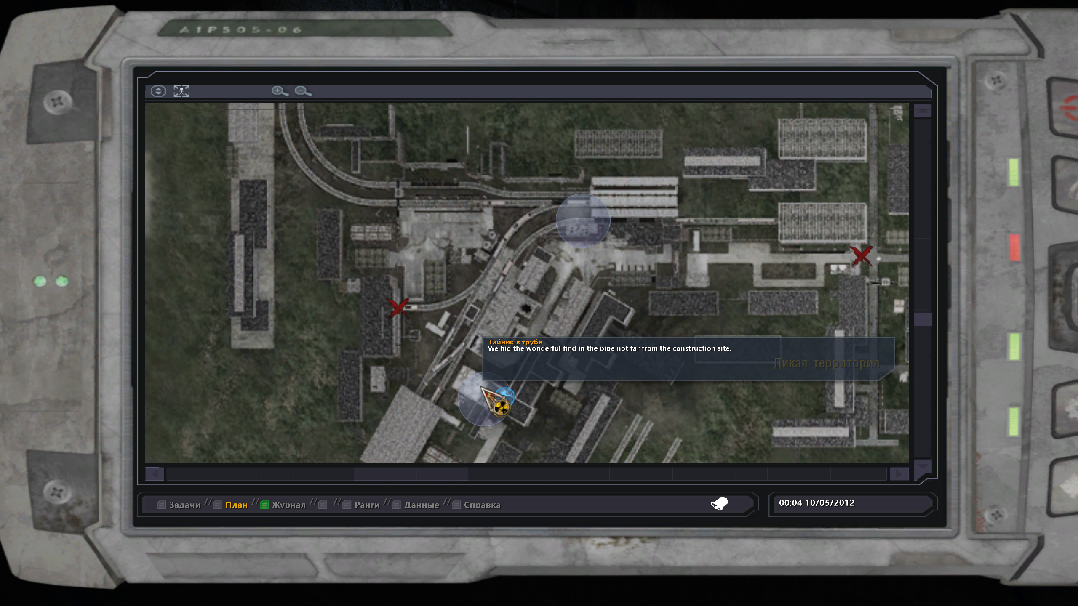The width and height of the screenshot is (1078, 606).
Task: Click the blue highlighted circle near warehouse
Action: 583,221
